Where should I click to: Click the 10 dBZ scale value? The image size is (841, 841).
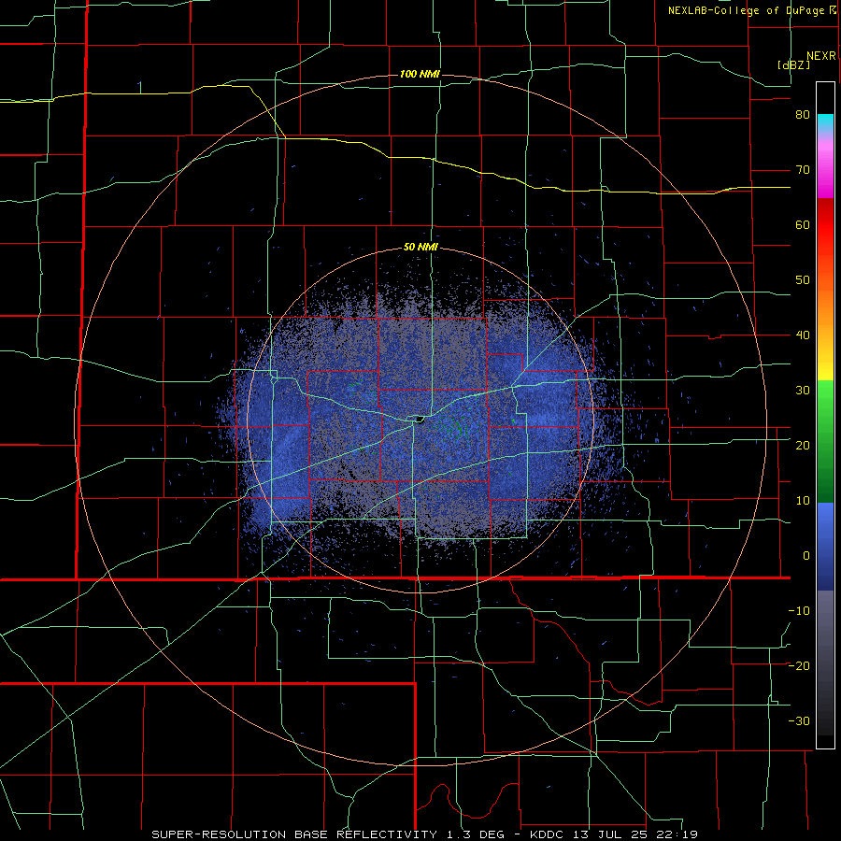click(x=803, y=501)
